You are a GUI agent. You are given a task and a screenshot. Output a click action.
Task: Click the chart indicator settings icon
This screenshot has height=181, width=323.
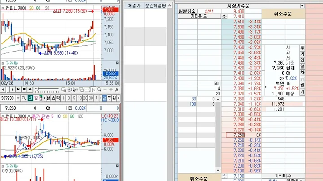point(75,90)
